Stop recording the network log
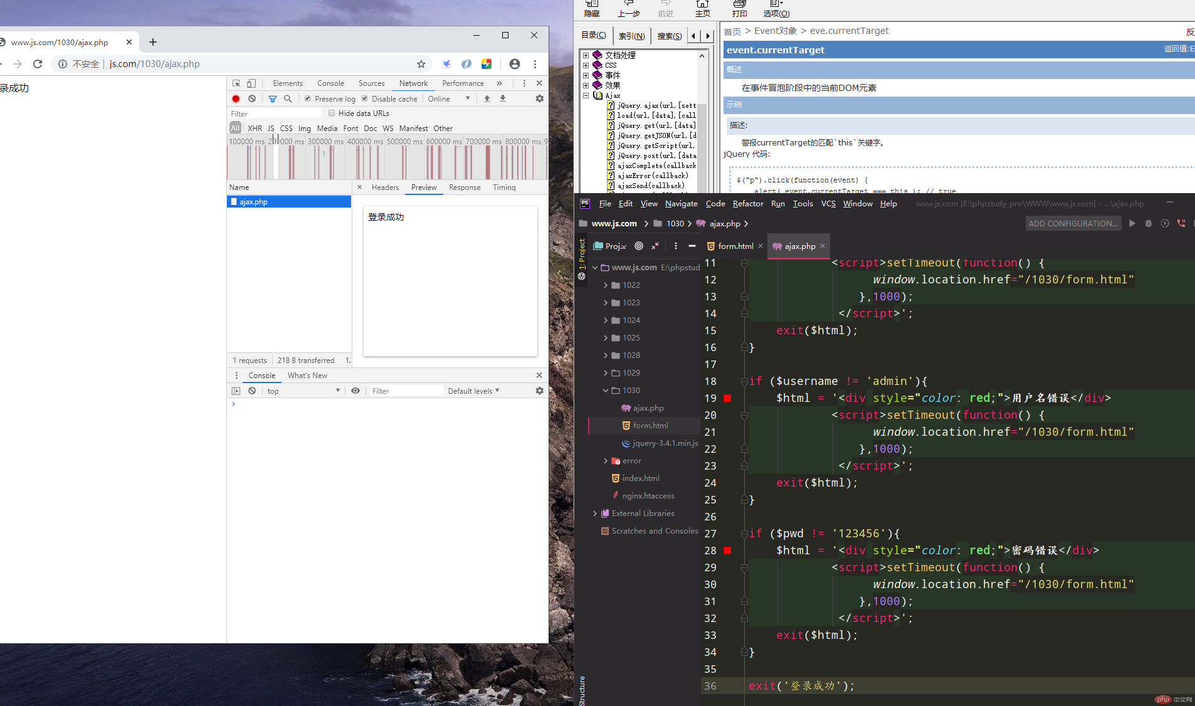This screenshot has height=706, width=1195. pyautogui.click(x=236, y=99)
